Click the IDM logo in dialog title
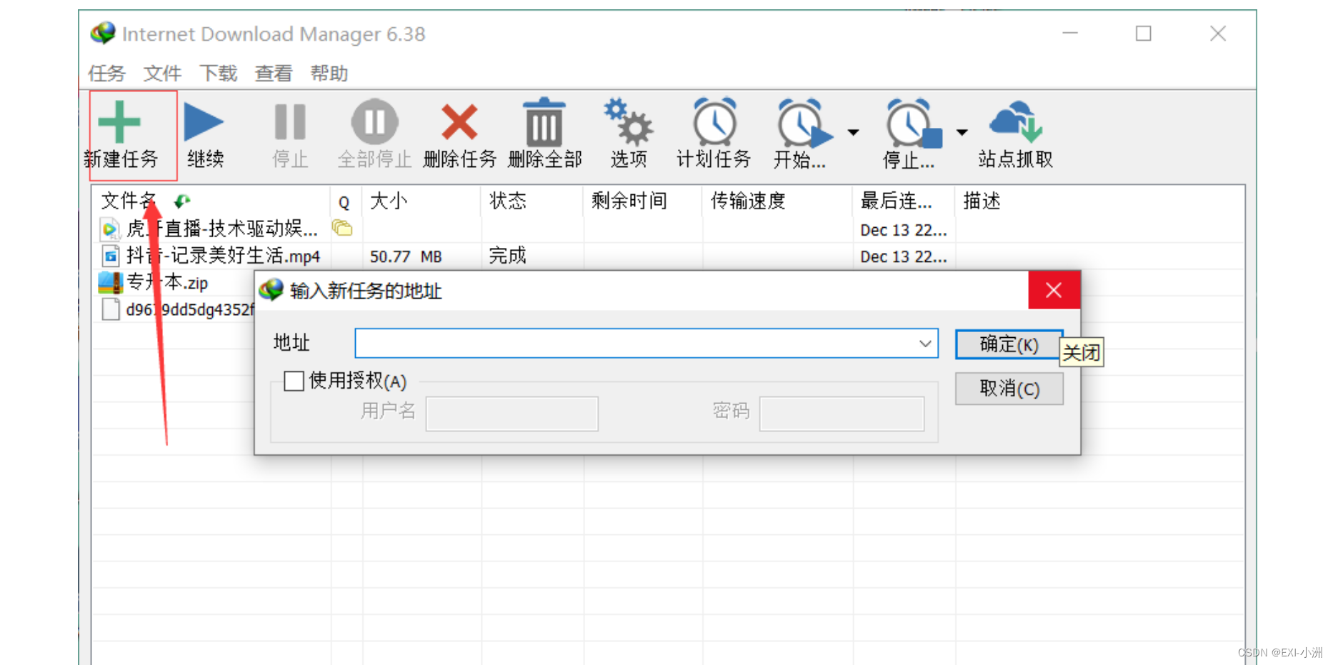The image size is (1333, 665). pos(271,290)
